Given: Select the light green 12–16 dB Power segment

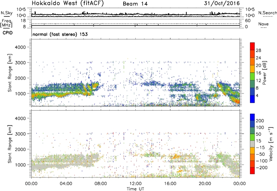Looking at the screenshot, I should (x=252, y=77).
